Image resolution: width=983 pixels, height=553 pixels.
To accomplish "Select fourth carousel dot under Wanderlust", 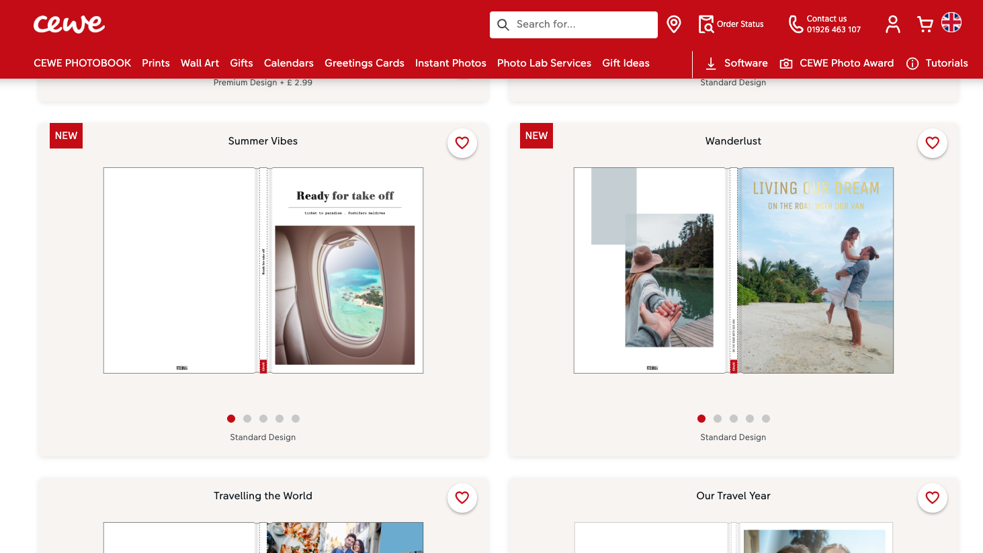I will pos(750,419).
